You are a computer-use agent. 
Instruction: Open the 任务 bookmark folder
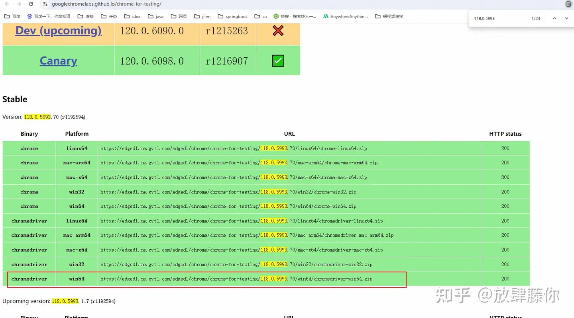point(109,16)
